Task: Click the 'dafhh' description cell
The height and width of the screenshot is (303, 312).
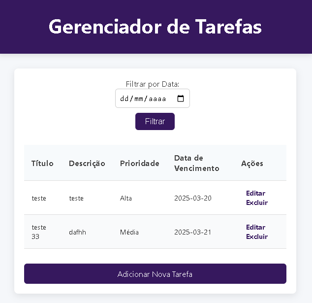Action: [x=78, y=232]
